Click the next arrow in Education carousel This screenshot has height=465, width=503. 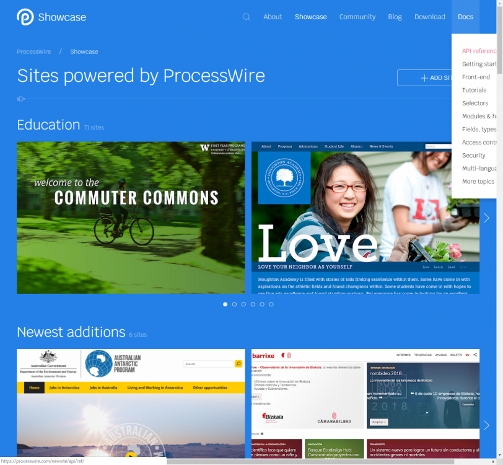(x=487, y=218)
